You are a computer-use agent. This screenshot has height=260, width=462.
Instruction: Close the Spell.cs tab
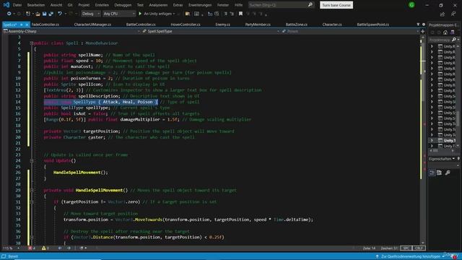[x=27, y=25]
